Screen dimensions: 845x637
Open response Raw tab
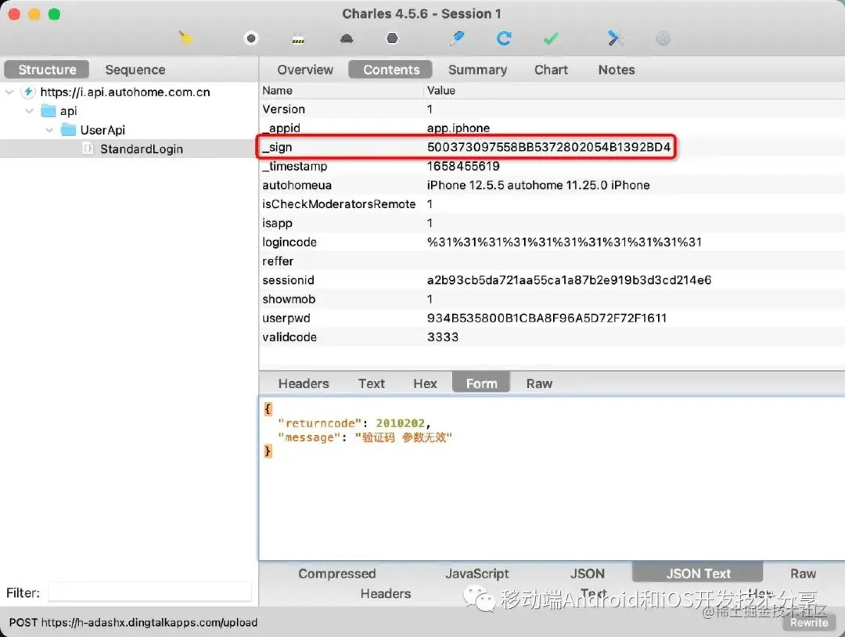pos(803,574)
